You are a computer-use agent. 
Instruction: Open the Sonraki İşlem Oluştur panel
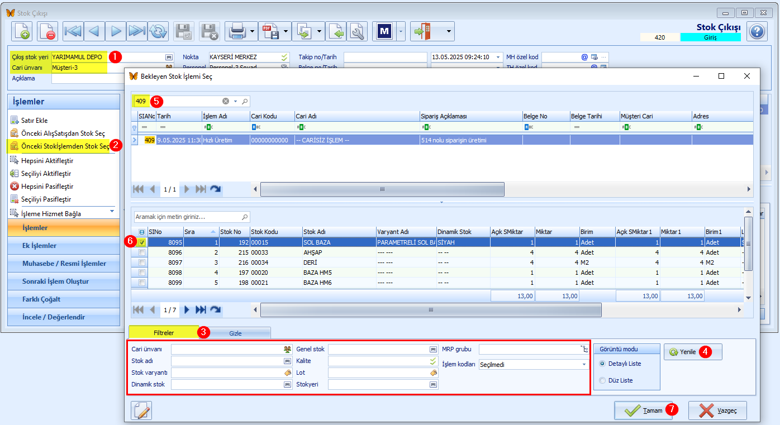pyautogui.click(x=64, y=281)
